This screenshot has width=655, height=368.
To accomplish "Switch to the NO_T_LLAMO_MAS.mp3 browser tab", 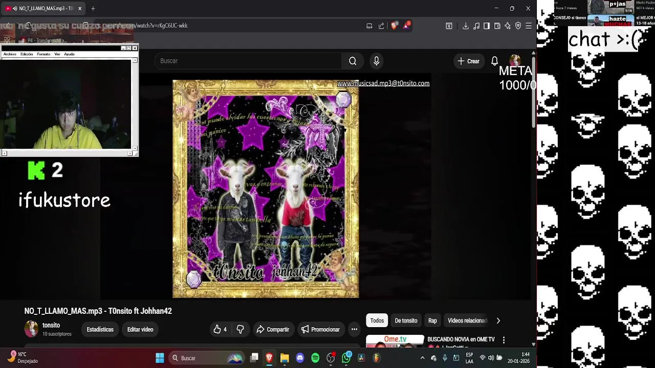I will pyautogui.click(x=43, y=9).
